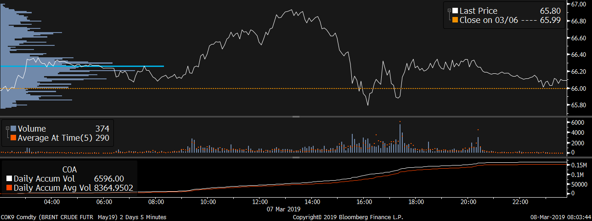Click the white Daily Accum Vol swatch
This screenshot has width=592, height=221.
[x=10, y=179]
